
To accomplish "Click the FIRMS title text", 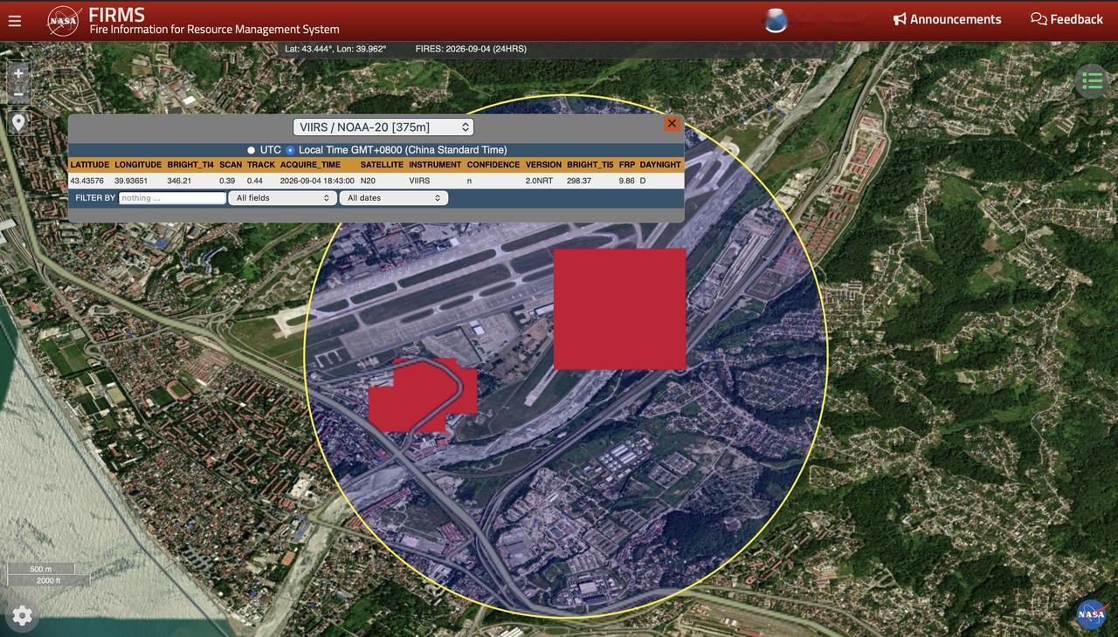I will [116, 14].
